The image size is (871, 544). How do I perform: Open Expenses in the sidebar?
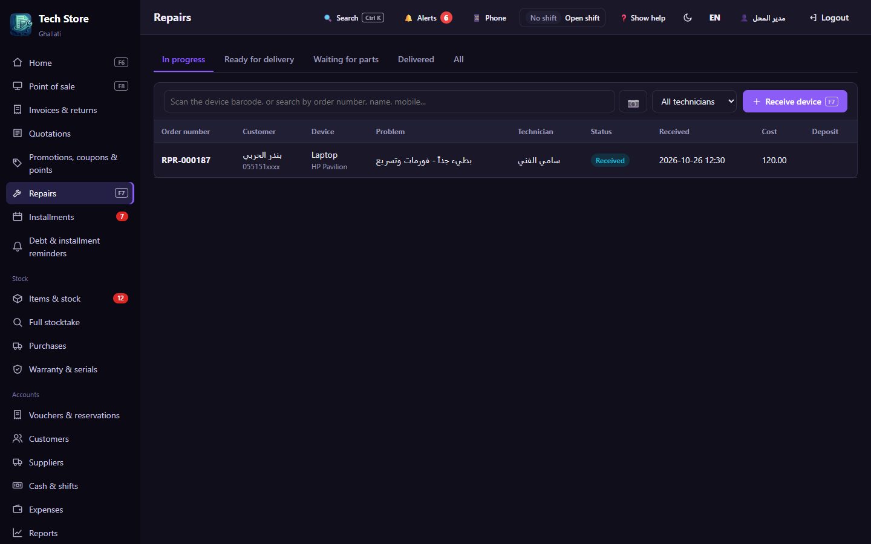pyautogui.click(x=70, y=510)
